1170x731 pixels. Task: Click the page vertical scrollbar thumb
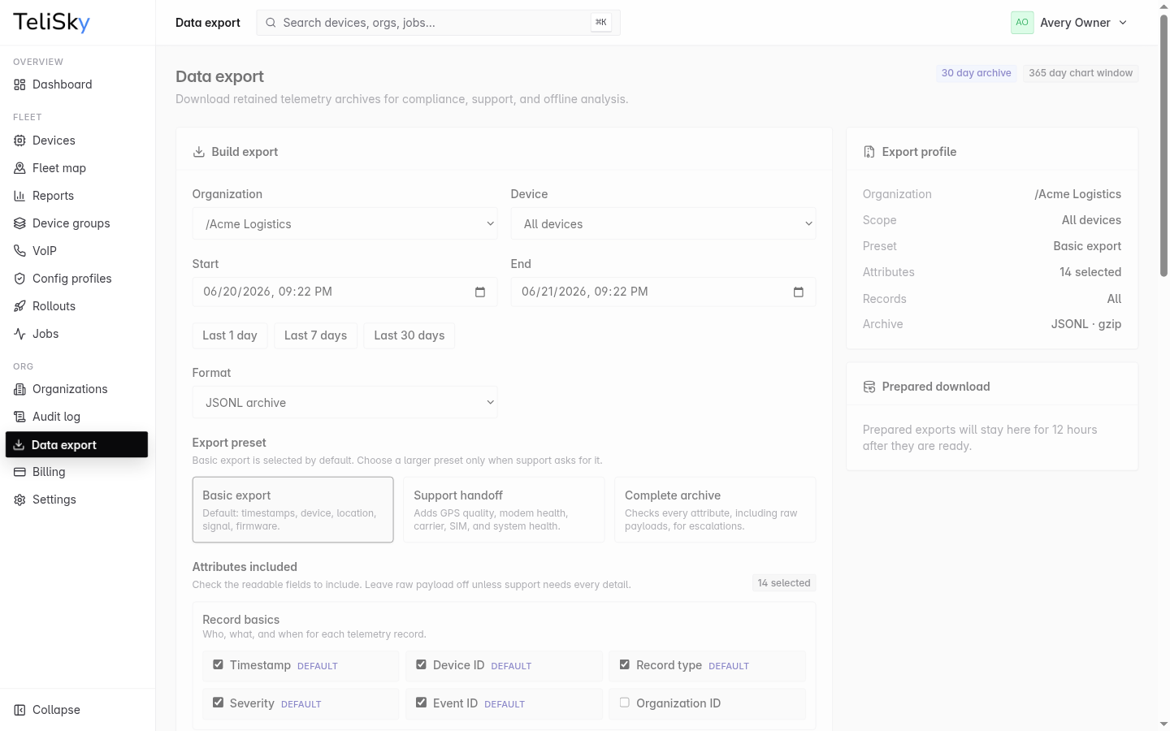point(1163,146)
